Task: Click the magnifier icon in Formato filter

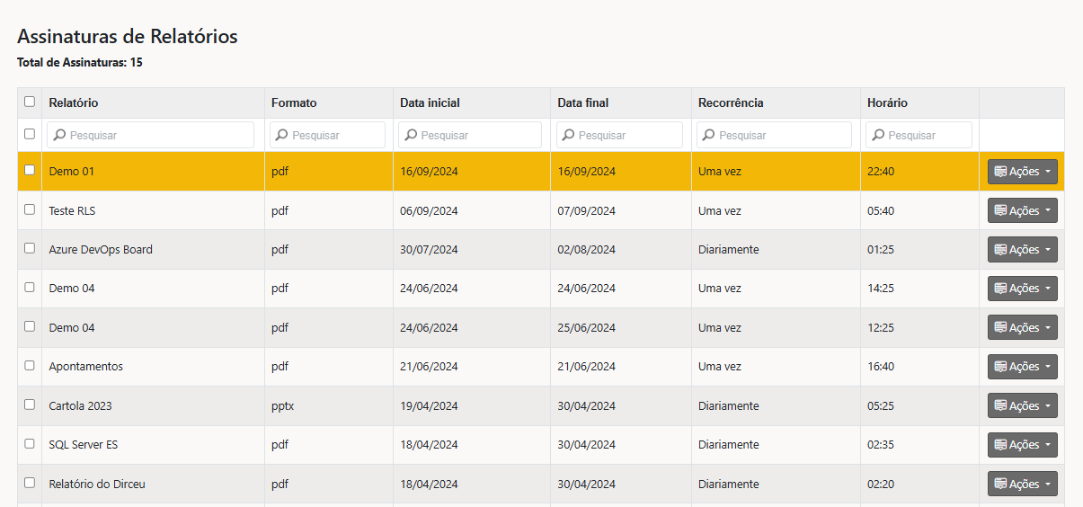Action: 282,136
